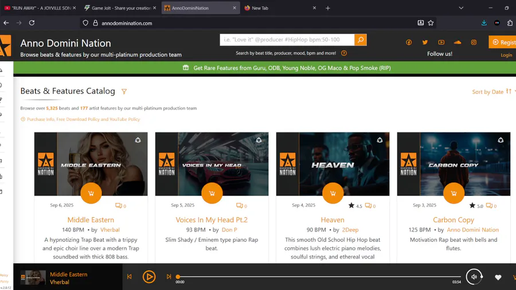The image size is (516, 290).
Task: Open a new tab with plus button
Action: coord(328,8)
